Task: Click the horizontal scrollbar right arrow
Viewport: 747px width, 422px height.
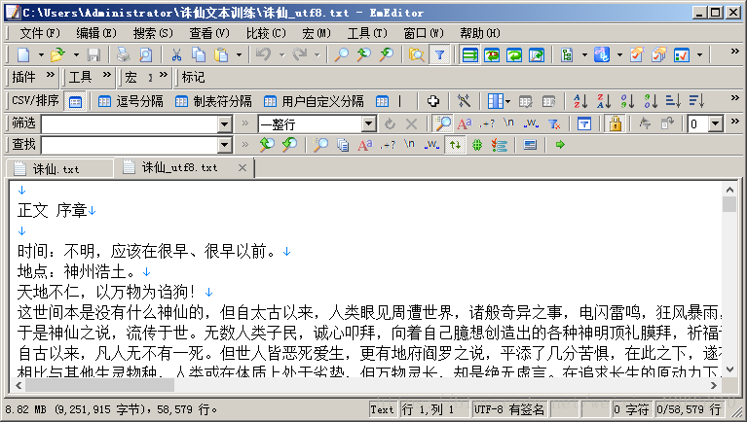Action: click(714, 385)
